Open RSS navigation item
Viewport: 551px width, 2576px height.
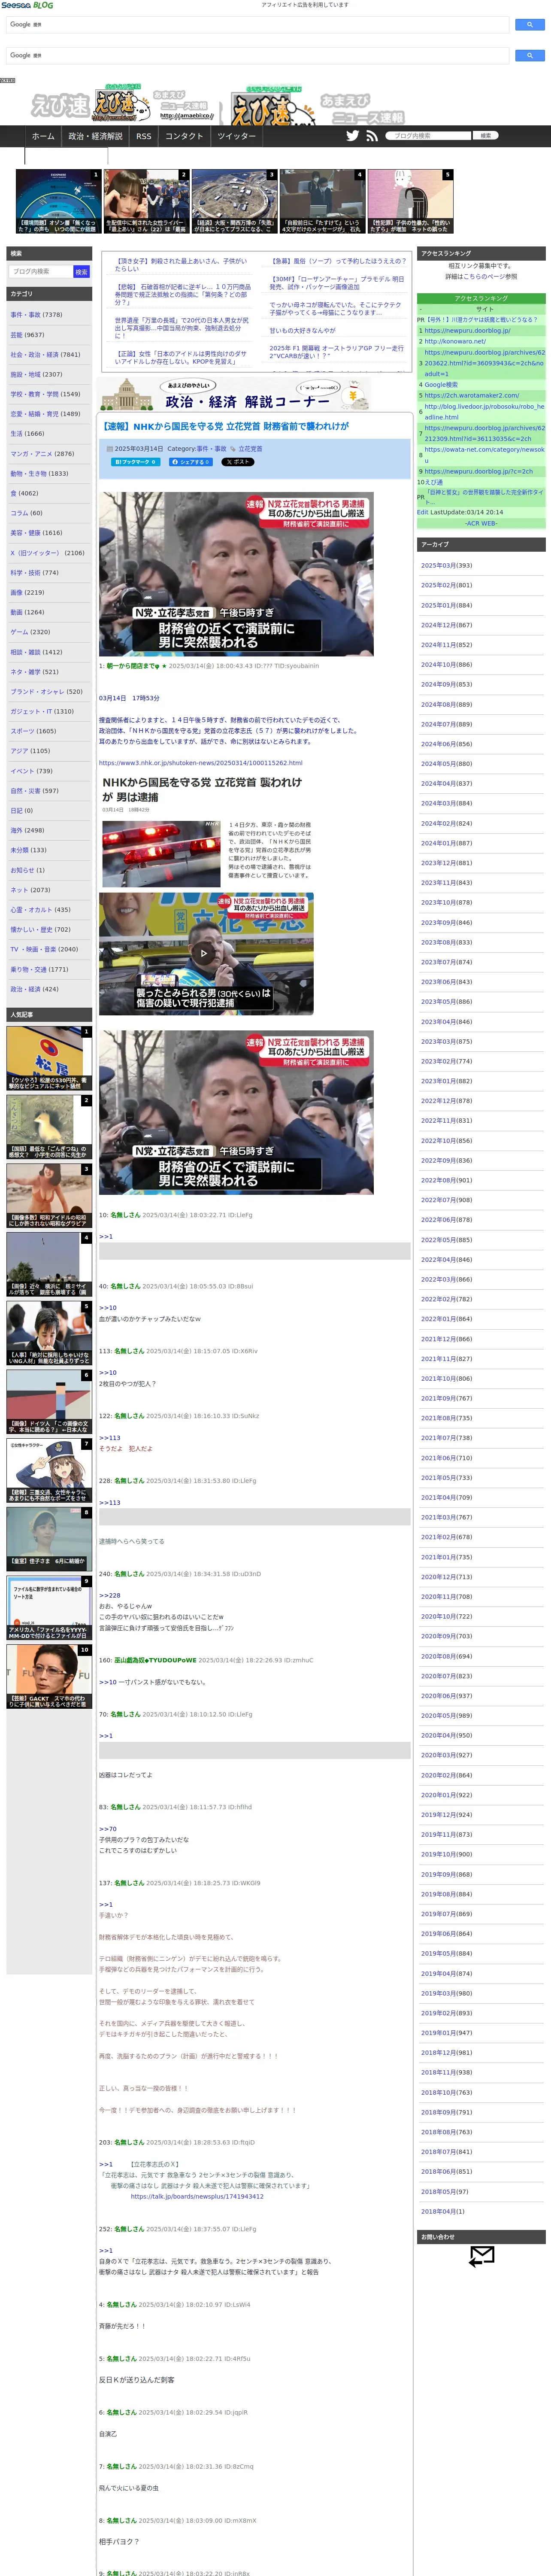click(x=144, y=136)
